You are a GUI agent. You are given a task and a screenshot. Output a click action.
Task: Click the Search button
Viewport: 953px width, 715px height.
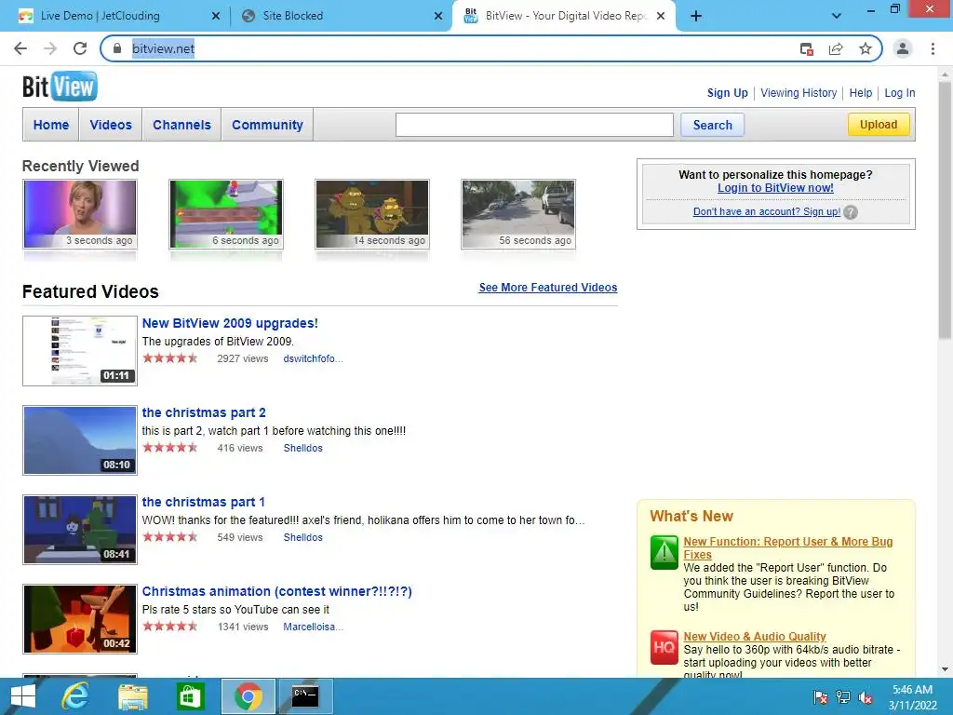pyautogui.click(x=712, y=125)
